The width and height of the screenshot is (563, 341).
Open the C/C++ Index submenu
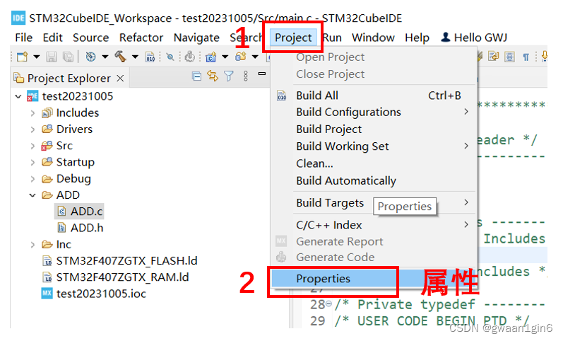coord(374,225)
